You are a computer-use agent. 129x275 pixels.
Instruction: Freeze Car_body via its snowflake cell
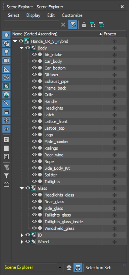(x=115, y=61)
